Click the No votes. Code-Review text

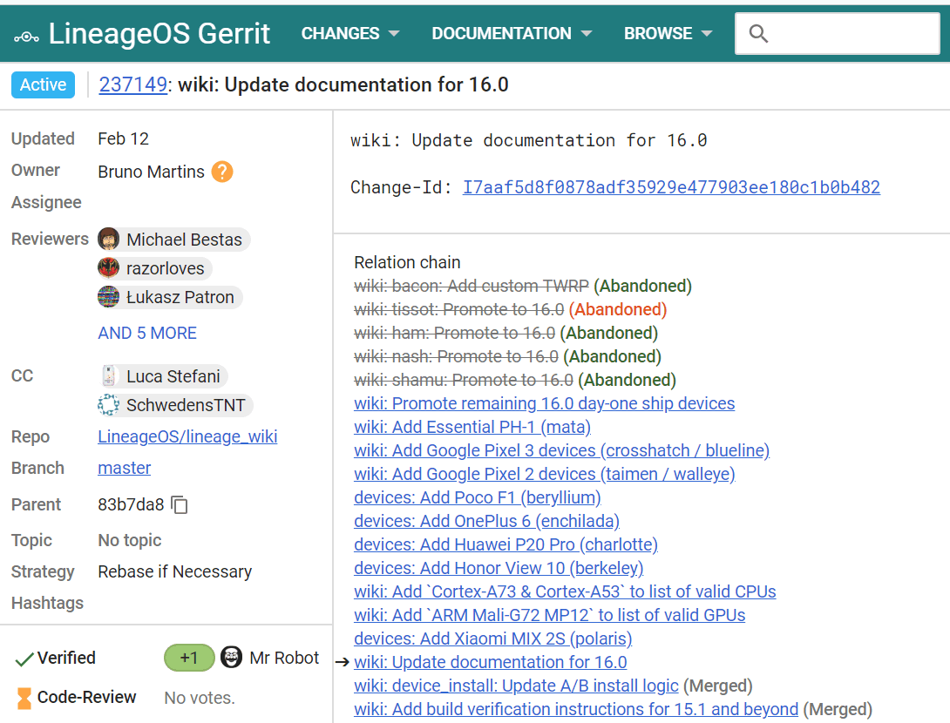coord(200,698)
